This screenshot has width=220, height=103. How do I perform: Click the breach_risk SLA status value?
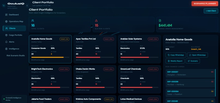click(196, 49)
